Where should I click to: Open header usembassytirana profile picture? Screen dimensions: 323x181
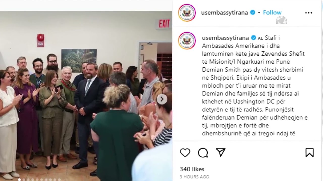187,13
